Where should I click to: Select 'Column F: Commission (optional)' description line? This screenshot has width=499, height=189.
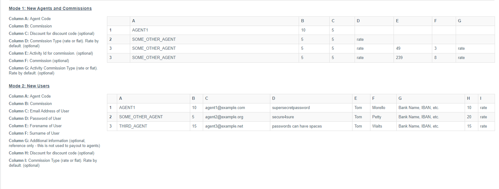click(39, 61)
